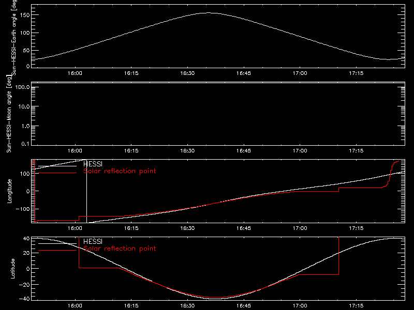
Task: Click the 1.0 tick on Moon angle axis
Action: [x=25, y=126]
